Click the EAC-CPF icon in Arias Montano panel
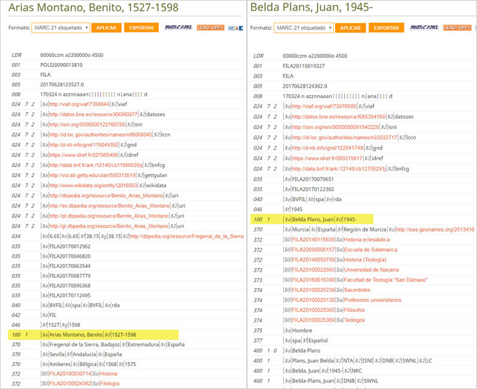The height and width of the screenshot is (389, 477). coord(210,28)
